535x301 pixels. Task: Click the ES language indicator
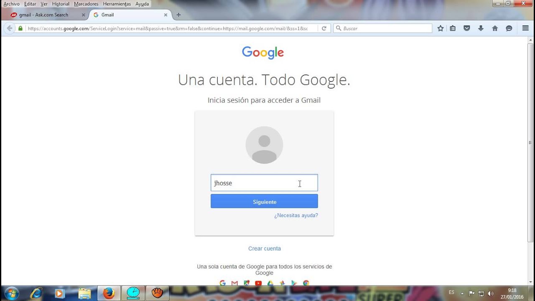coord(451,292)
